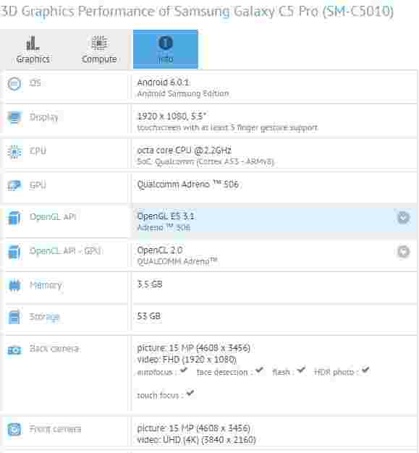Click the Storage icon
Screen dimensions: 419x453
point(14,317)
